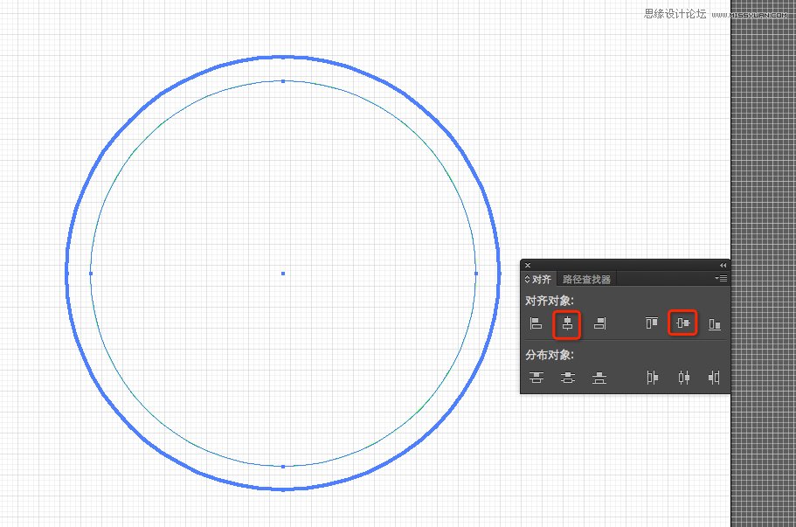
Task: Switch to the 路径查找器 tab
Action: click(x=586, y=280)
